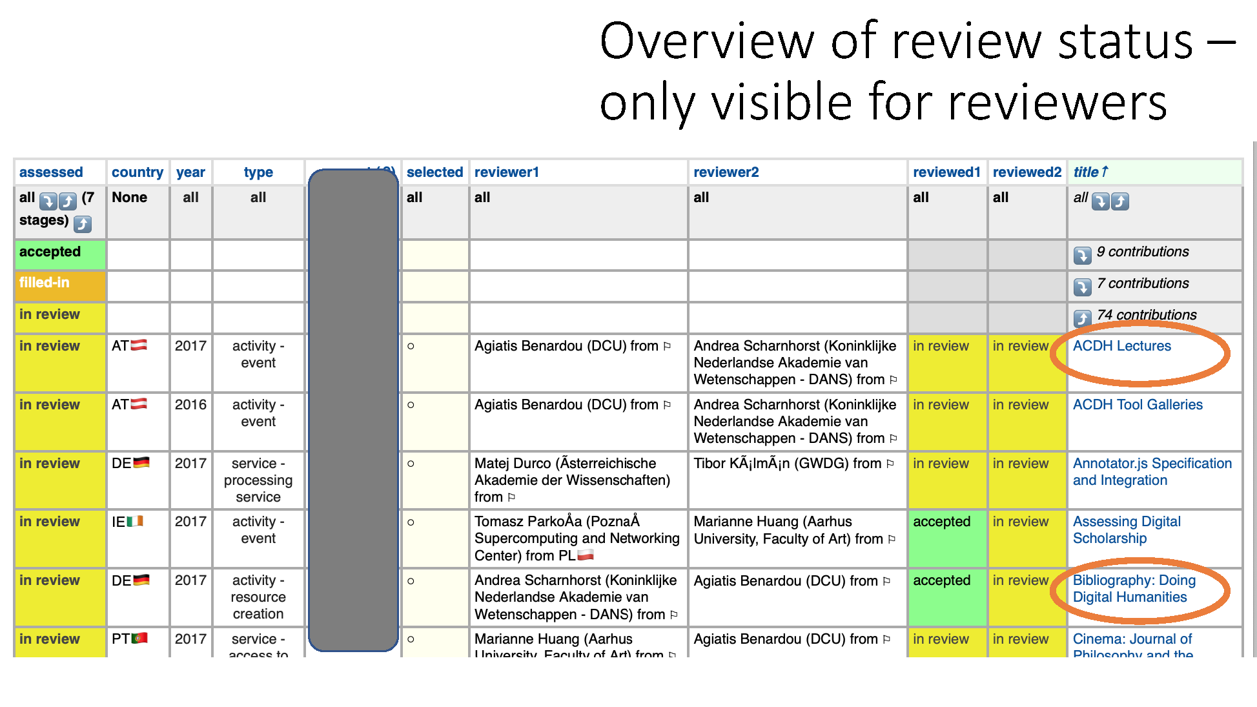Click the down-arrow icon in the assessed filter cell

pos(48,201)
